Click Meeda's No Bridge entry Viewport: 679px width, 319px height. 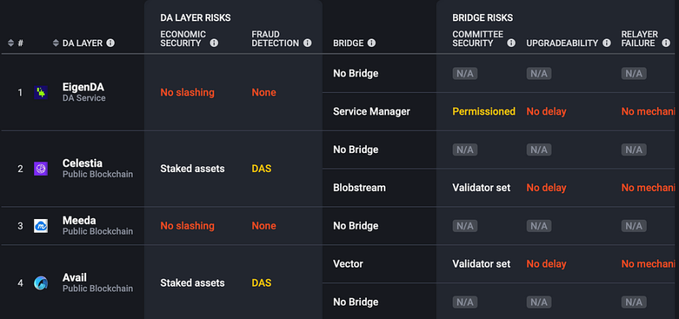(x=356, y=226)
